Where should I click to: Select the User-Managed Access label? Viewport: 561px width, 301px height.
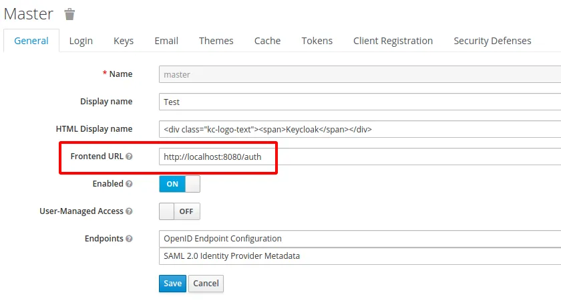[x=81, y=211]
